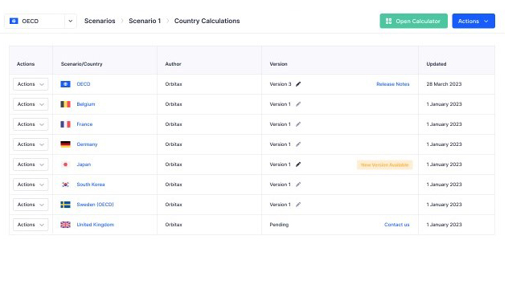This screenshot has height=283, width=505.
Task: Click the Germany flag icon
Action: (65, 144)
